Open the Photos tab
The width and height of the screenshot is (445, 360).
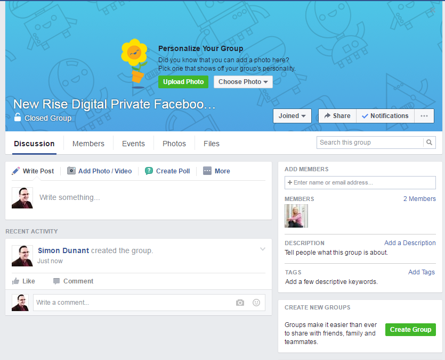(174, 144)
